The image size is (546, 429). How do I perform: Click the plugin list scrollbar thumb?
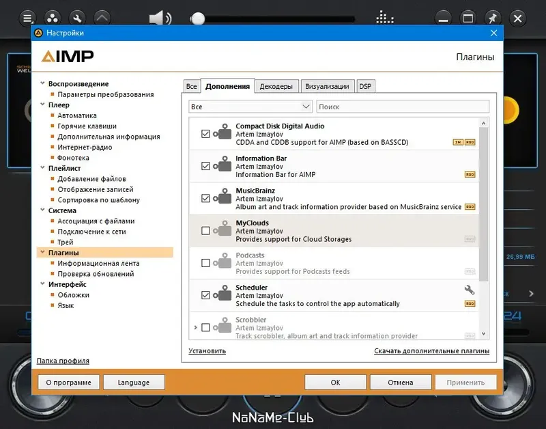click(483, 204)
